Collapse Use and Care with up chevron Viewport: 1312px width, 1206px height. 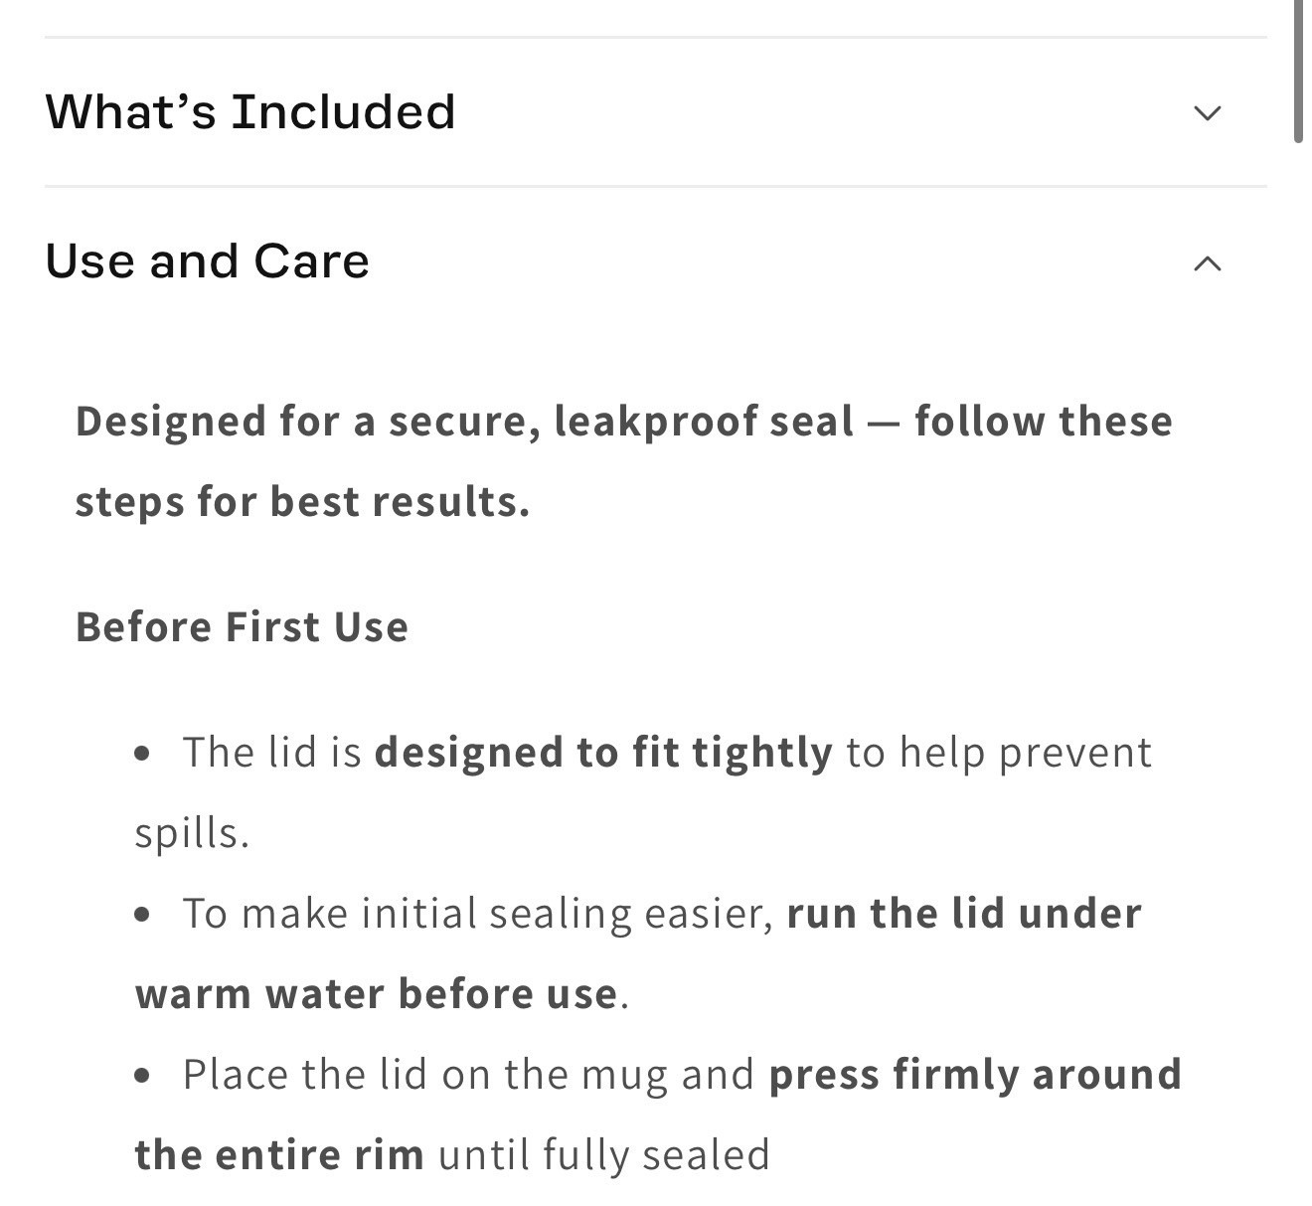coord(1207,262)
